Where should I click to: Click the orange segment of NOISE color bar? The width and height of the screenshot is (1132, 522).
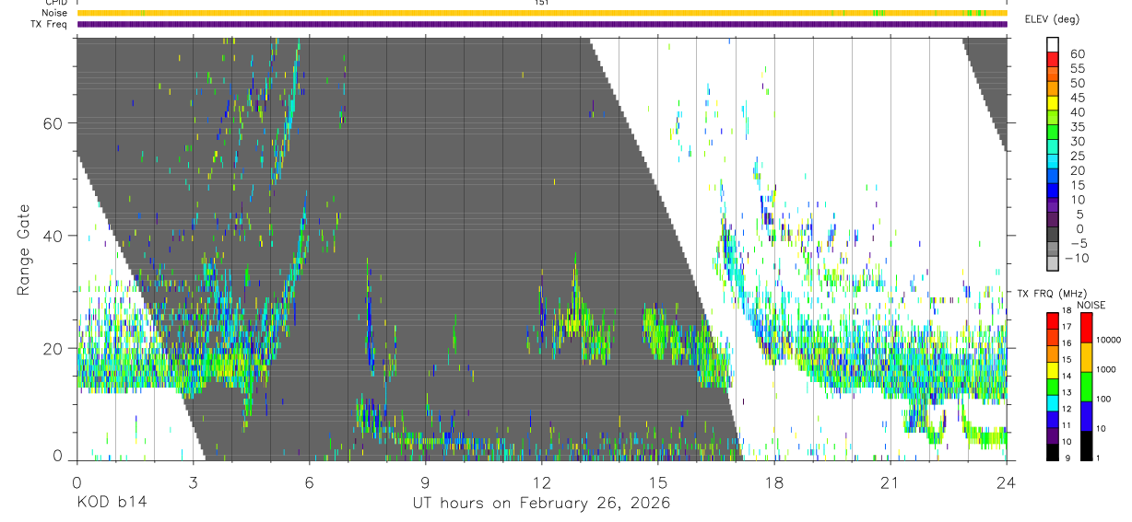pyautogui.click(x=1086, y=357)
